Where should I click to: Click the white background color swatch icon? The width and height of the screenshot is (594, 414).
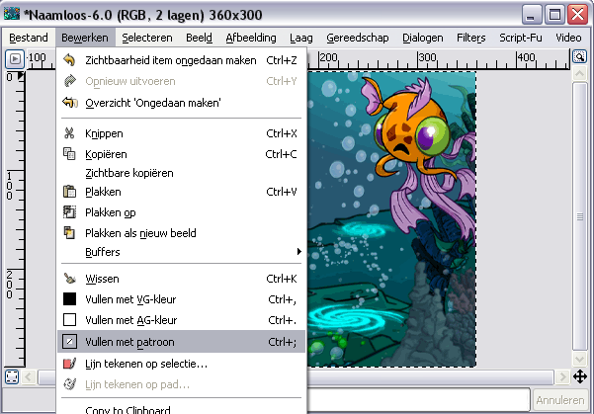tap(70, 320)
